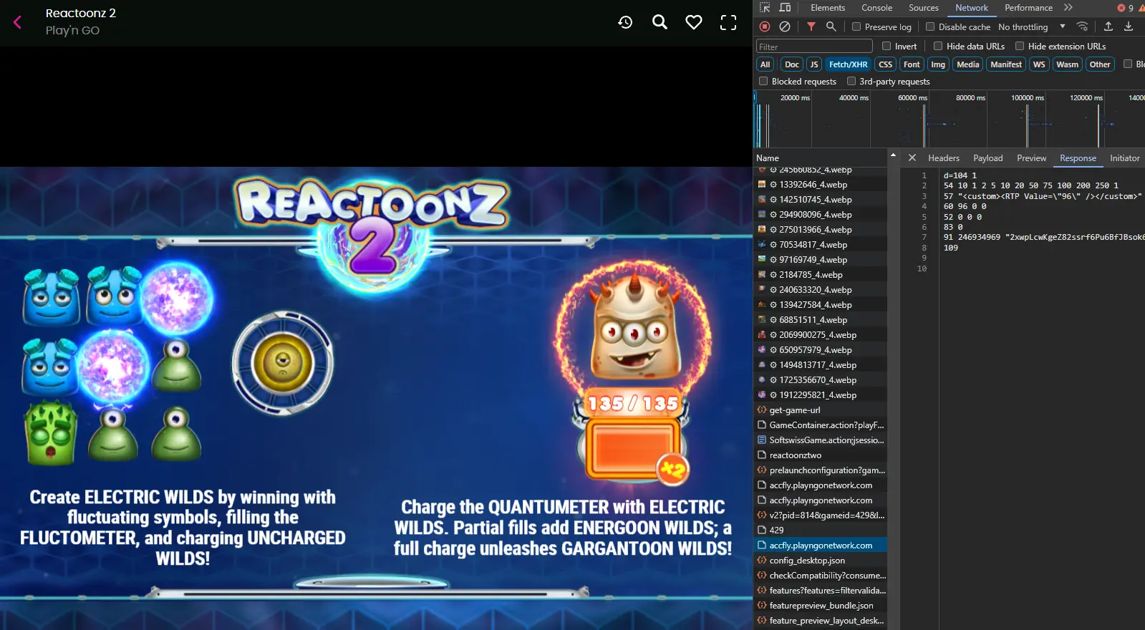This screenshot has height=630, width=1145.
Task: Click the Reactoonz 2 game title text
Action: click(81, 13)
